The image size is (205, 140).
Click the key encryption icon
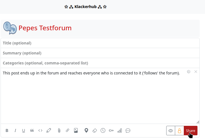click(x=111, y=131)
